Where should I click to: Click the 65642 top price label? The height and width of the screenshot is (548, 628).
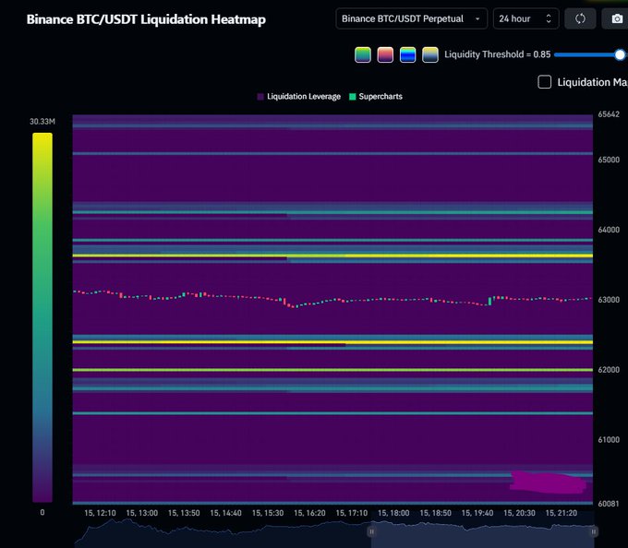tap(609, 114)
